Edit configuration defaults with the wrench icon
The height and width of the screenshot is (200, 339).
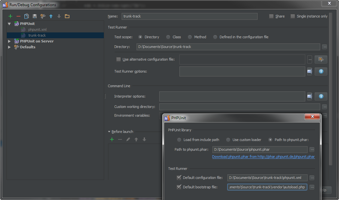(42, 16)
